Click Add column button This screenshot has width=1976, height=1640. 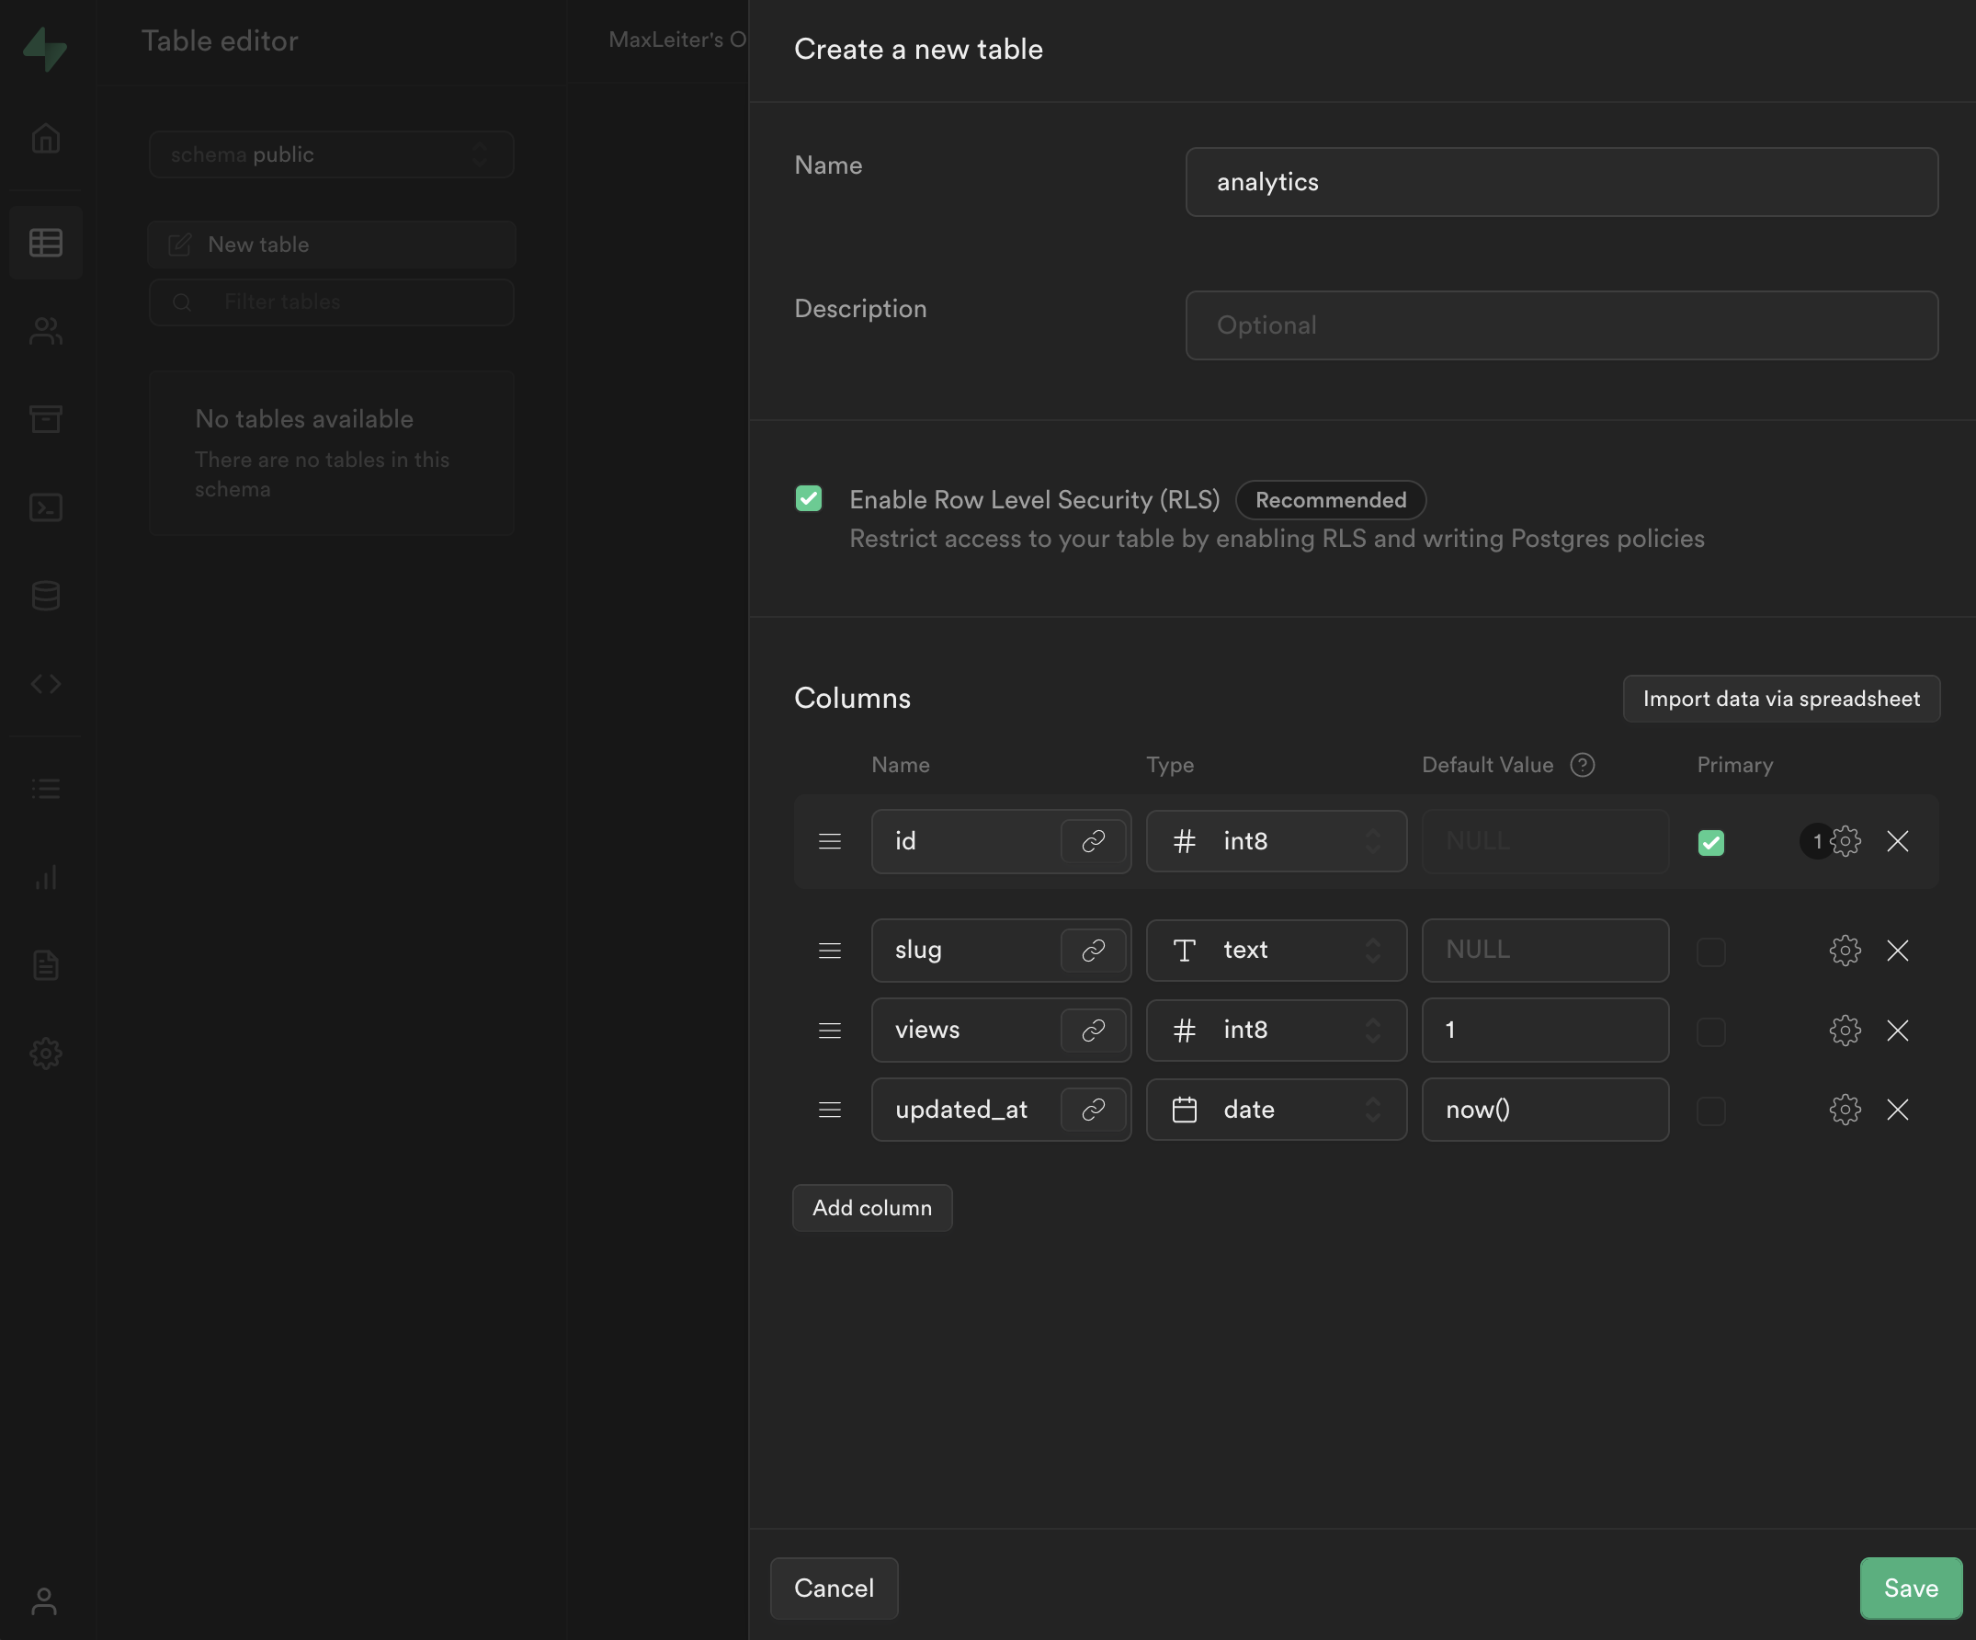click(x=871, y=1208)
